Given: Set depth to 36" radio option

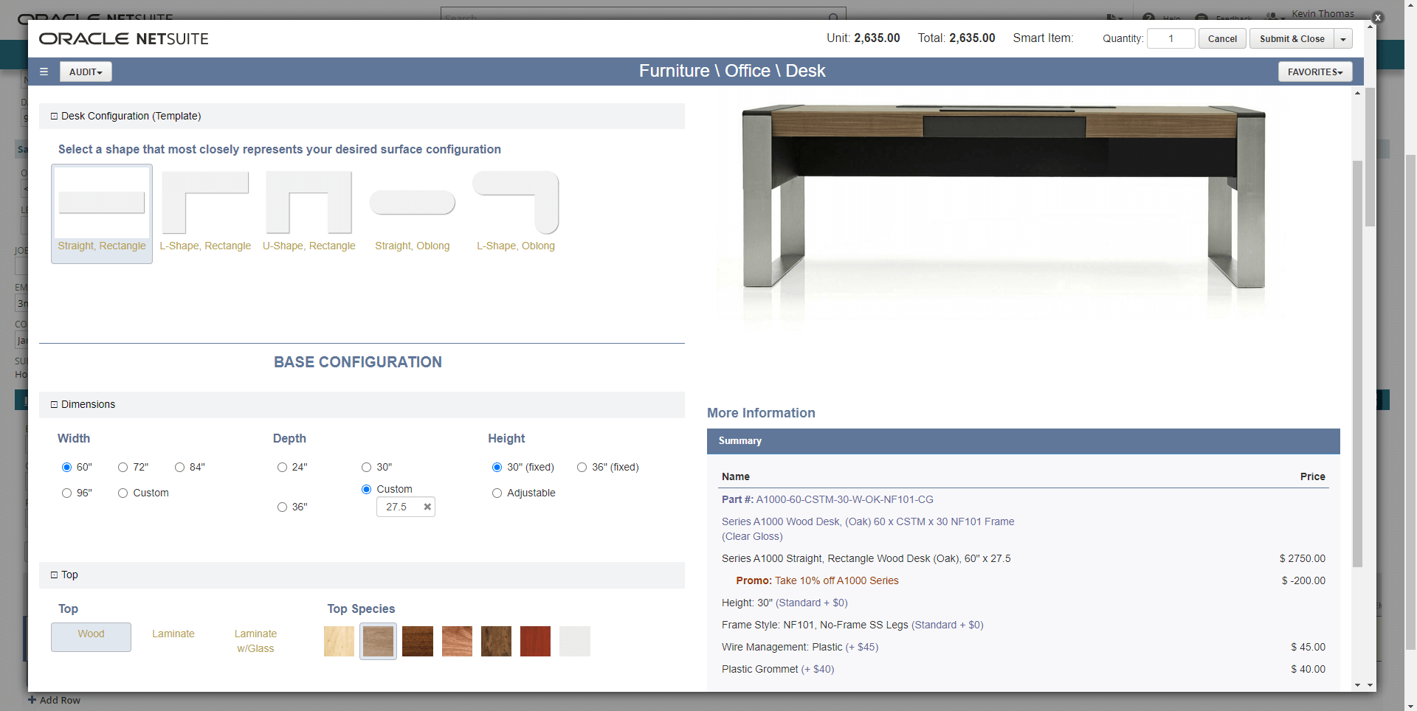Looking at the screenshot, I should (282, 507).
